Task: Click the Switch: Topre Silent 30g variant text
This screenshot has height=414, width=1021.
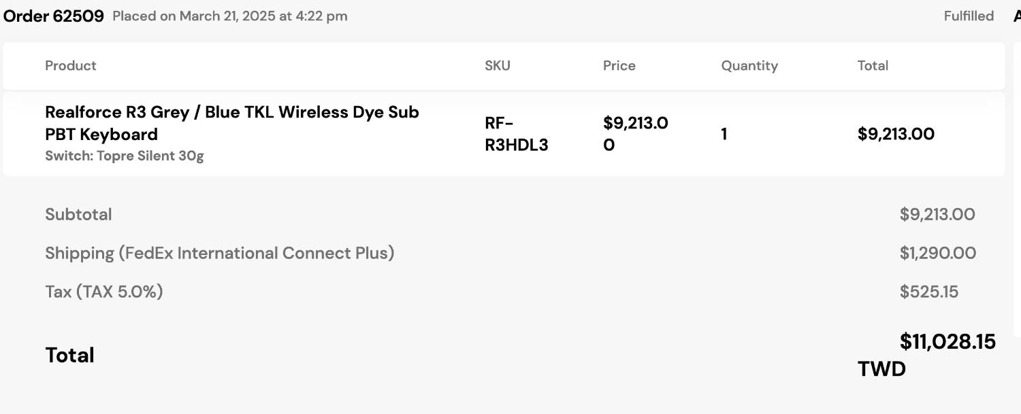Action: click(x=125, y=156)
